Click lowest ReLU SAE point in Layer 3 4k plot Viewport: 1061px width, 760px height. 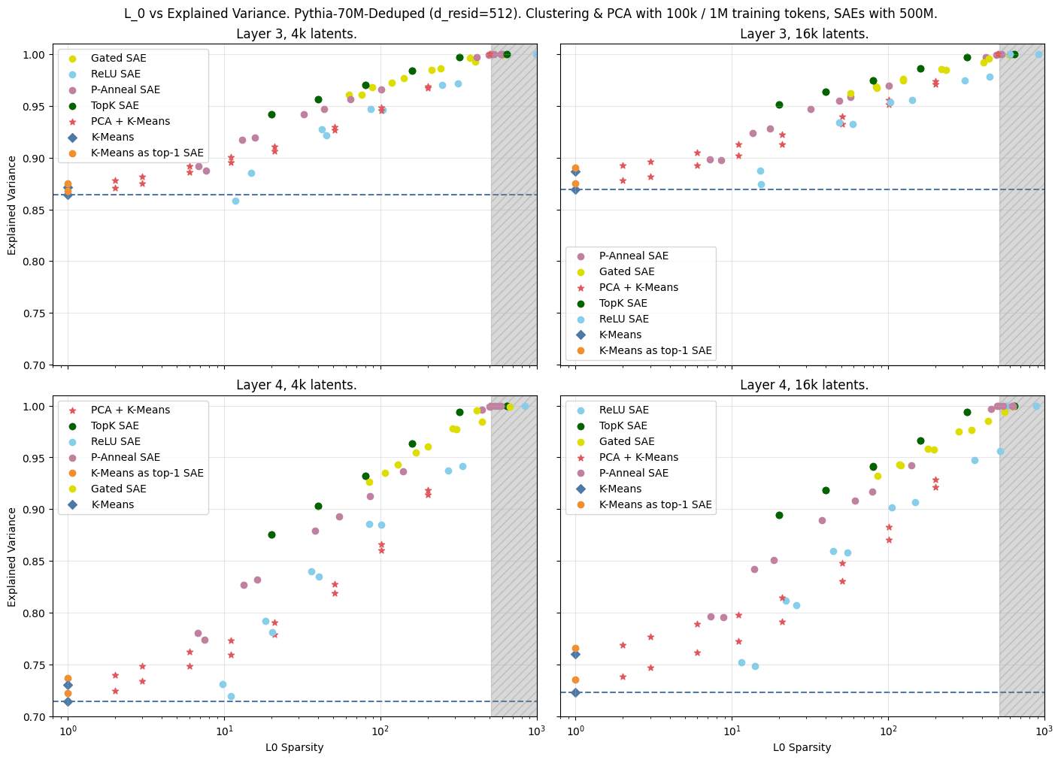pos(235,201)
